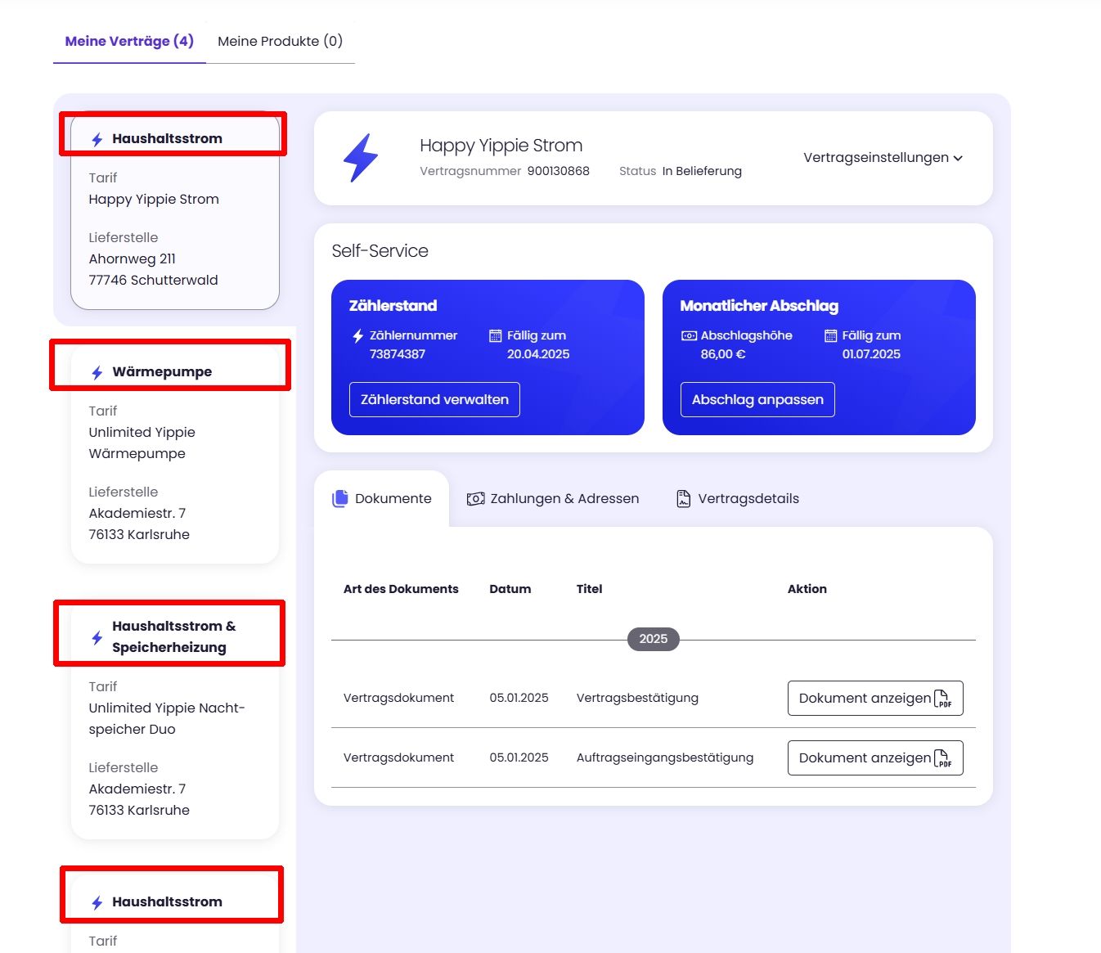Click the calendar icon in Zählerstand card
Image resolution: width=1101 pixels, height=953 pixels.
click(495, 336)
